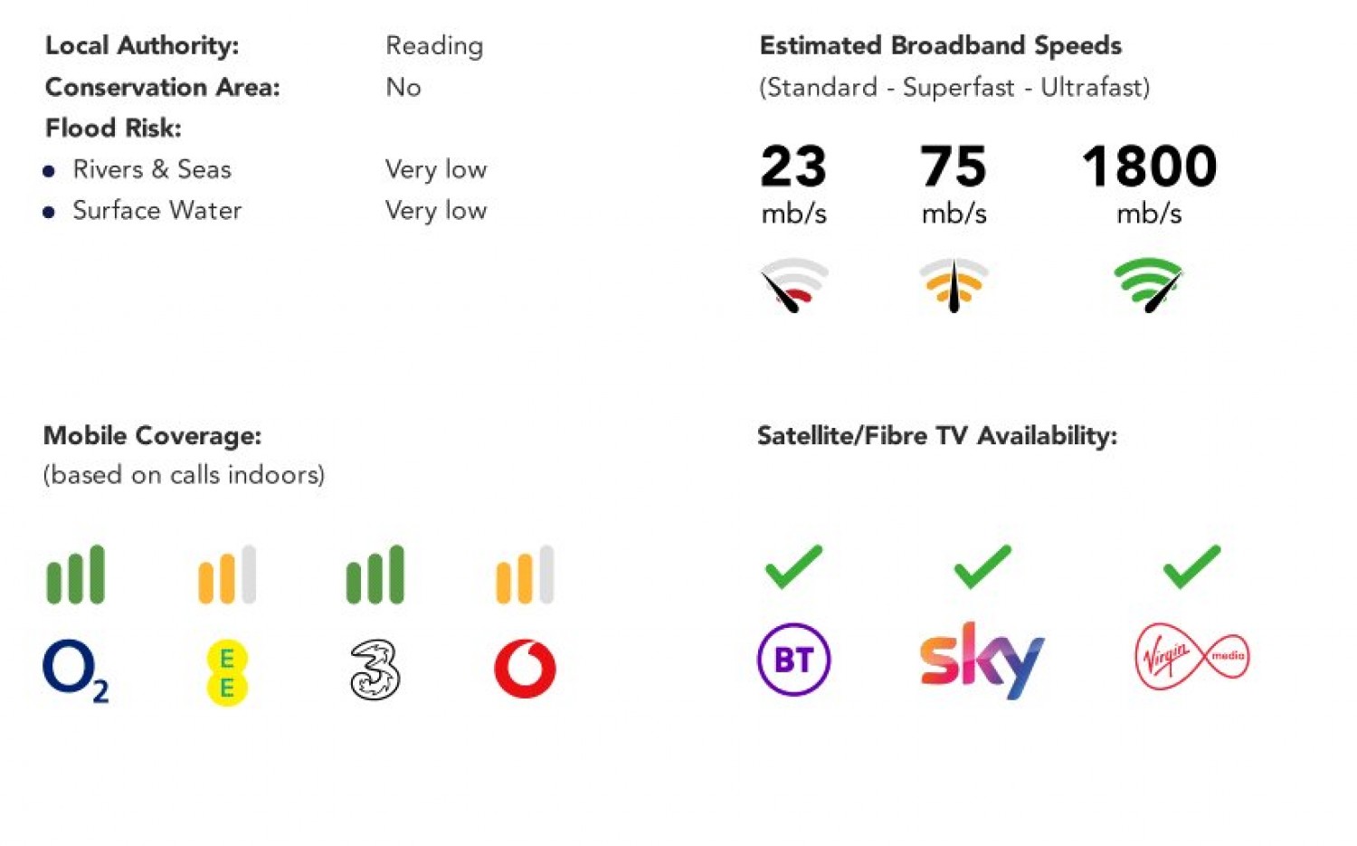Click the Estimated Broadband Speeds heading
The width and height of the screenshot is (1357, 846).
tap(940, 45)
